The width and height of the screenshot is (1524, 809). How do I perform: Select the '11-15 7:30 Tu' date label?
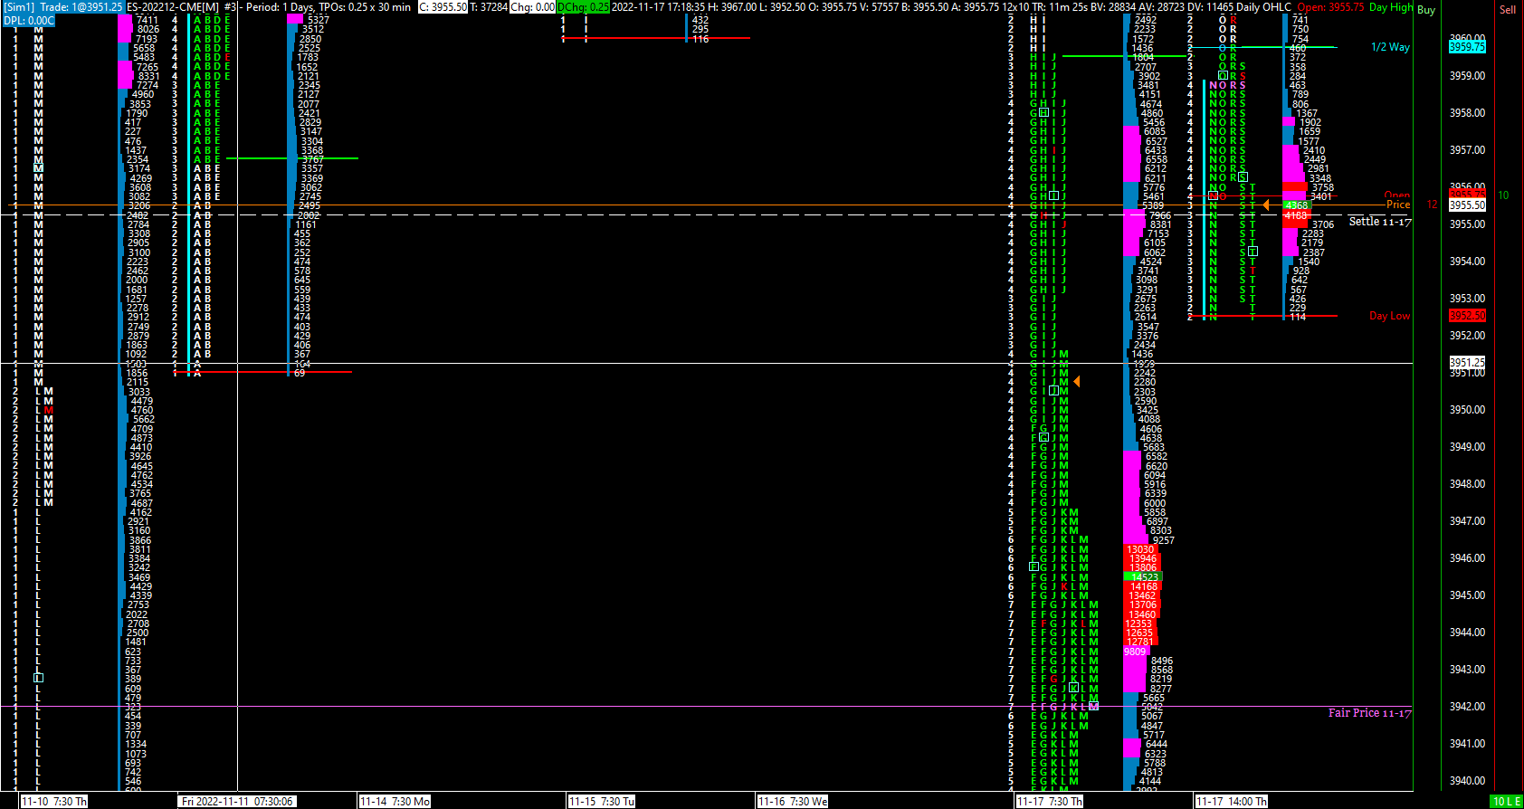(x=602, y=802)
